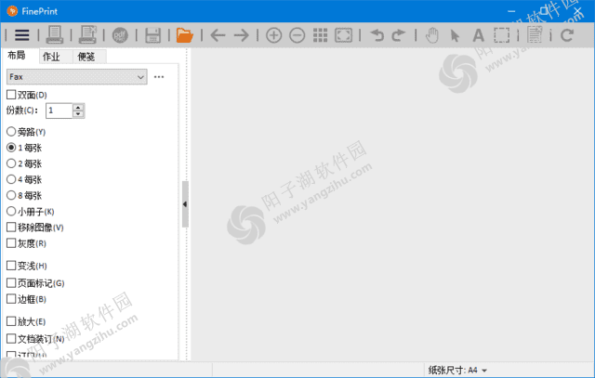The width and height of the screenshot is (595, 378).
Task: Decrease copies with spinner down arrow
Action: (x=78, y=114)
